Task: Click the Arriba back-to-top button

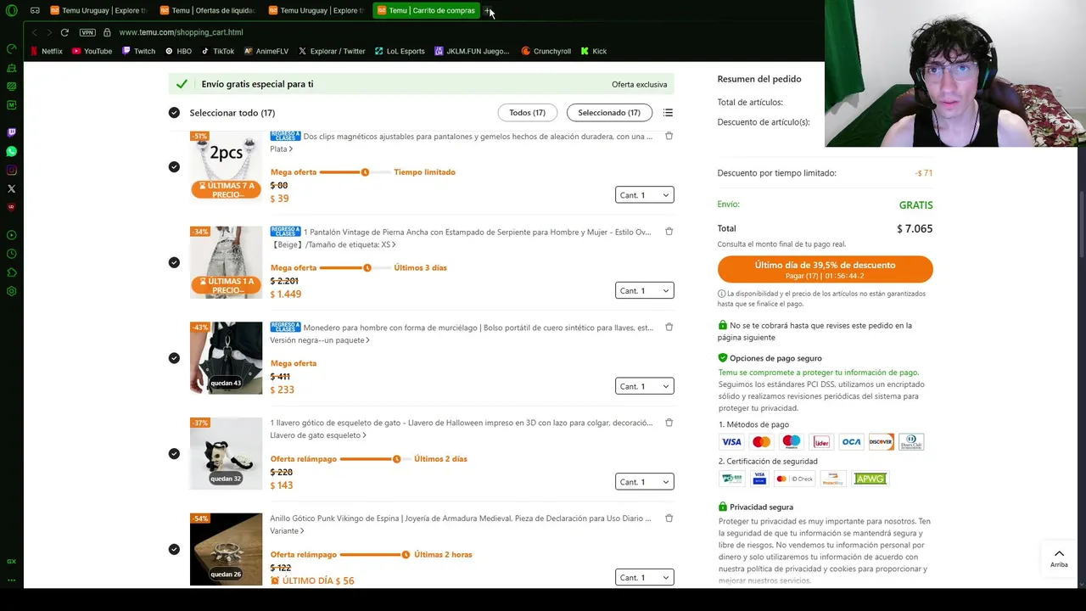Action: coord(1059,558)
